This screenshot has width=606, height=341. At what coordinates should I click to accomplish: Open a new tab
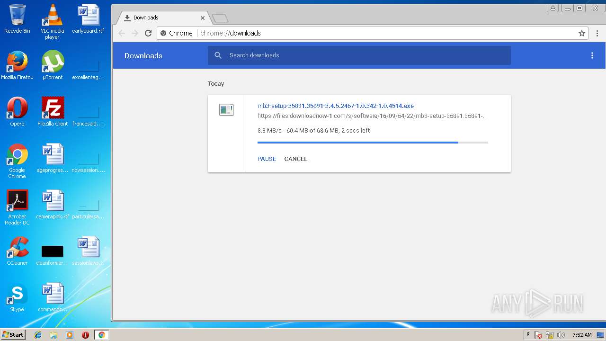tap(220, 18)
